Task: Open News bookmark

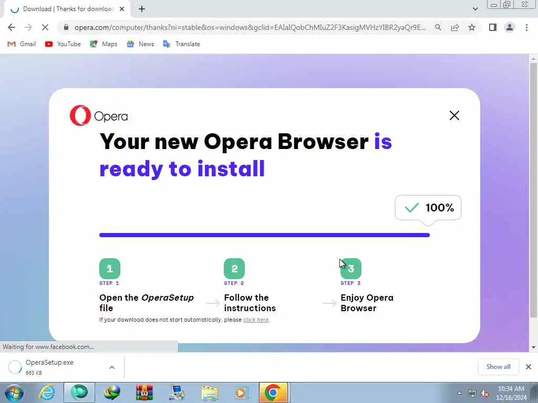Action: coord(140,44)
